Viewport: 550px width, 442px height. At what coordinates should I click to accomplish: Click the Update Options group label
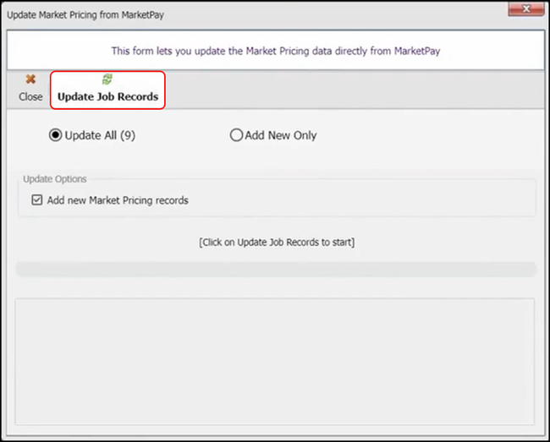pyautogui.click(x=55, y=179)
